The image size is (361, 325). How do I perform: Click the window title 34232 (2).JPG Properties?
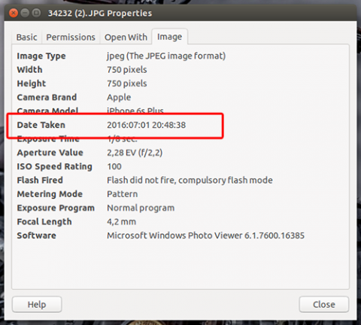coord(100,13)
